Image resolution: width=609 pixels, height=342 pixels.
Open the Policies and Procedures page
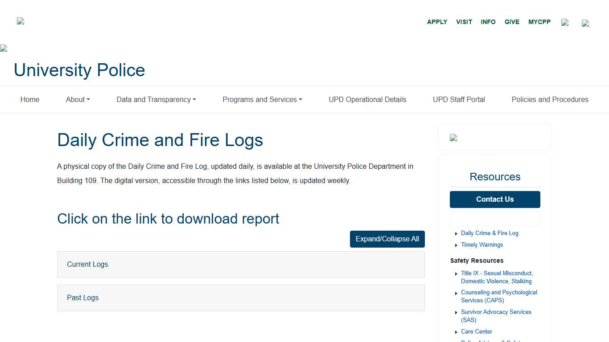[x=550, y=99]
